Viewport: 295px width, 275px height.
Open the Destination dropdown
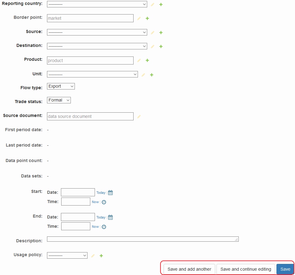coord(97,46)
